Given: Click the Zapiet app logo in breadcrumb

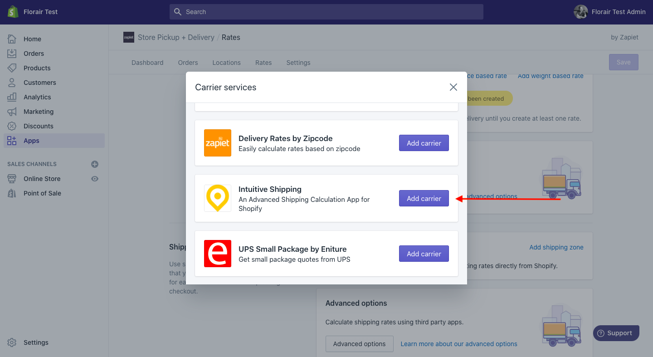Looking at the screenshot, I should pyautogui.click(x=129, y=37).
